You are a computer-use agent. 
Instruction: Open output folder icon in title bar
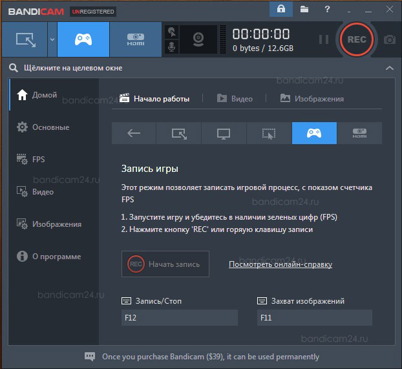tap(304, 10)
